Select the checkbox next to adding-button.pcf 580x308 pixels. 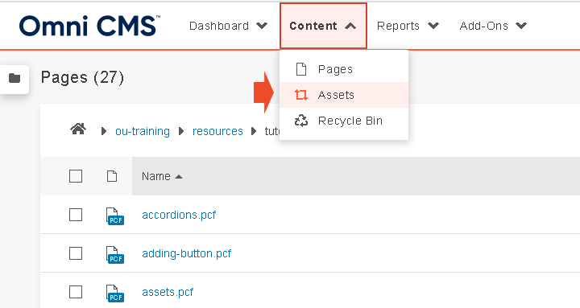pyautogui.click(x=76, y=253)
